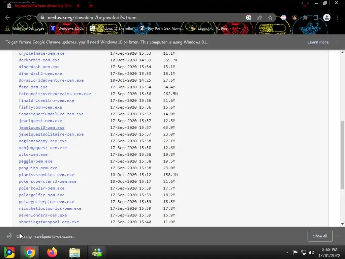Open File Explorer from the taskbar
This screenshot has width=345, height=259.
click(75, 252)
